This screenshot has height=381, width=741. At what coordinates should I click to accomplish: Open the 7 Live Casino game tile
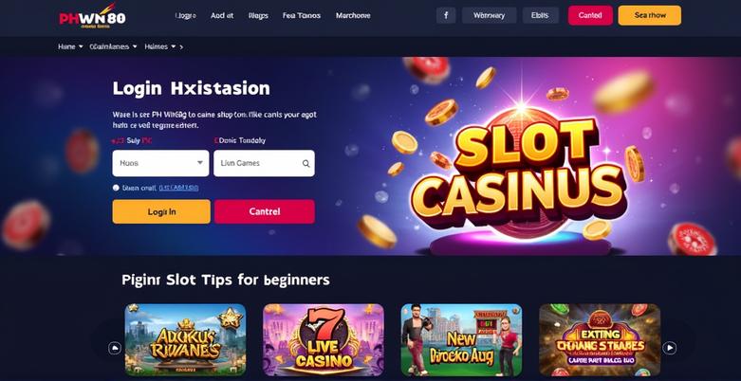[x=324, y=339]
